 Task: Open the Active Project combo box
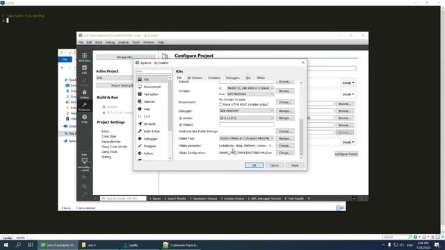tap(115, 78)
